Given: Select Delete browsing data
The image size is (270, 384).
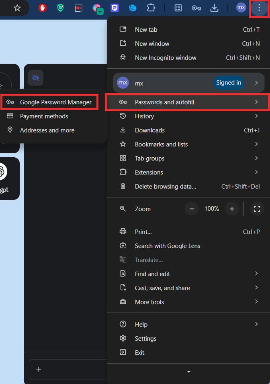Looking at the screenshot, I should tap(188, 186).
